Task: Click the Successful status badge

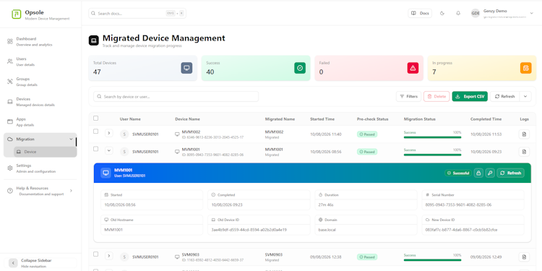Action: pyautogui.click(x=458, y=173)
